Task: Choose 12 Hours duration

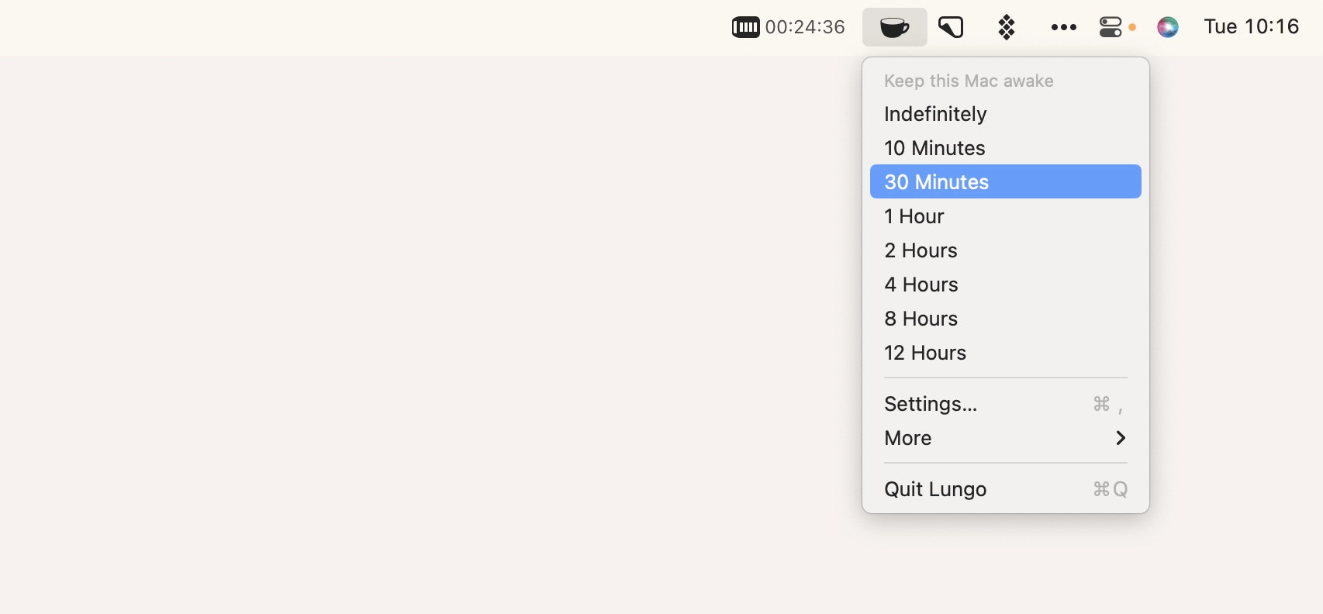Action: coord(1006,353)
